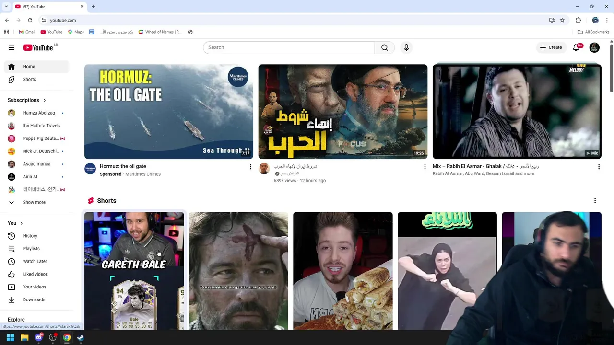Open tab search dropdown arrow
This screenshot has width=614, height=345.
click(6, 7)
